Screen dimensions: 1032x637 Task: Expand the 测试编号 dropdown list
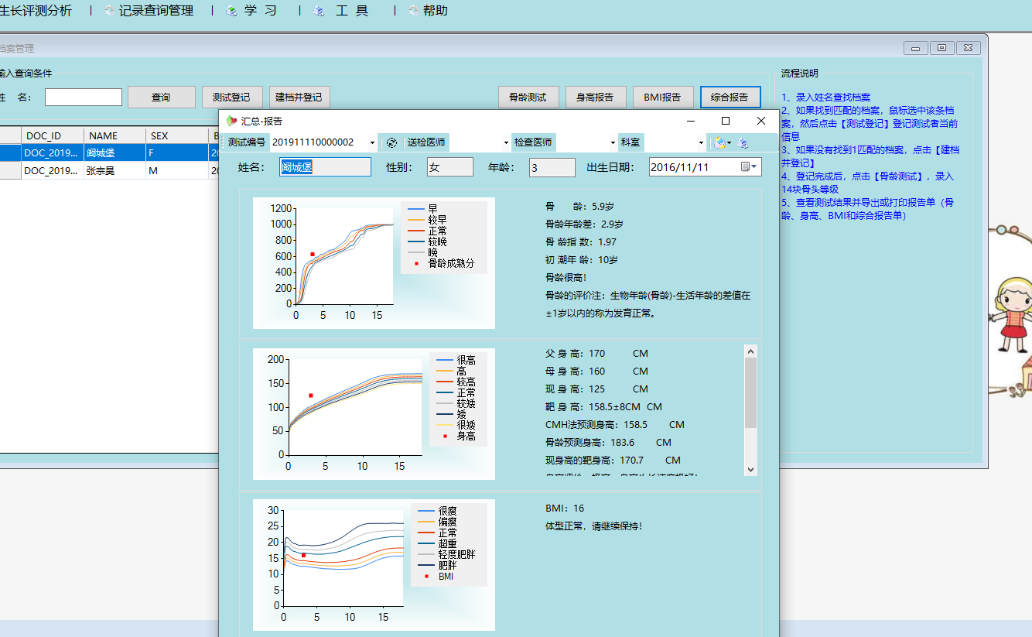(372, 142)
